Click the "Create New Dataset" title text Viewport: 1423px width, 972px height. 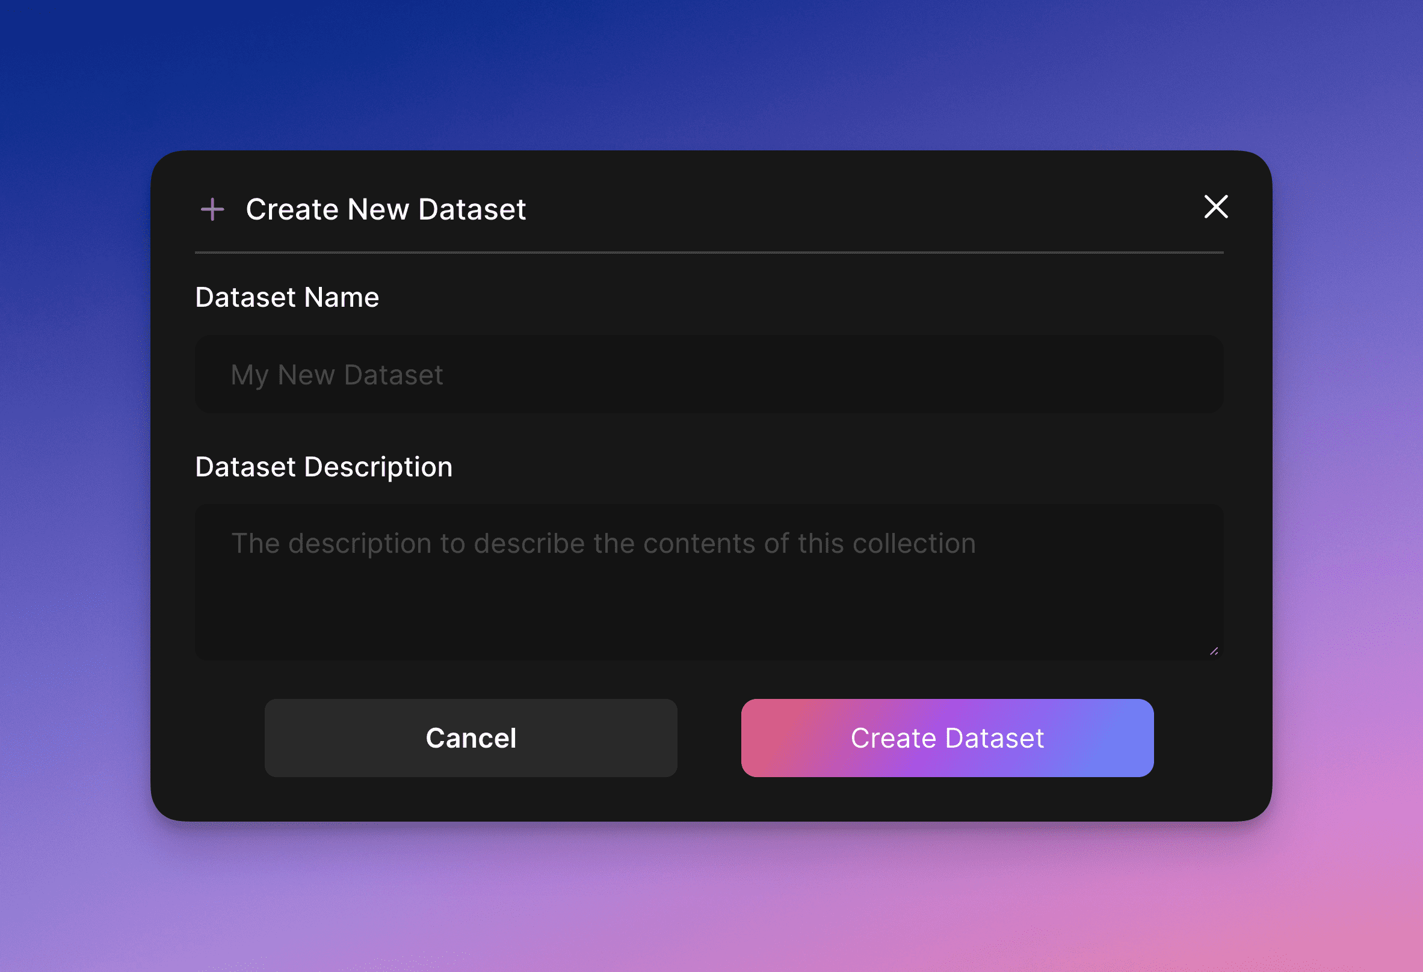pyautogui.click(x=386, y=209)
